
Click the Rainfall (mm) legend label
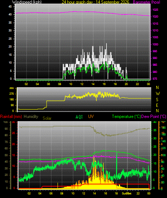tap(11, 117)
